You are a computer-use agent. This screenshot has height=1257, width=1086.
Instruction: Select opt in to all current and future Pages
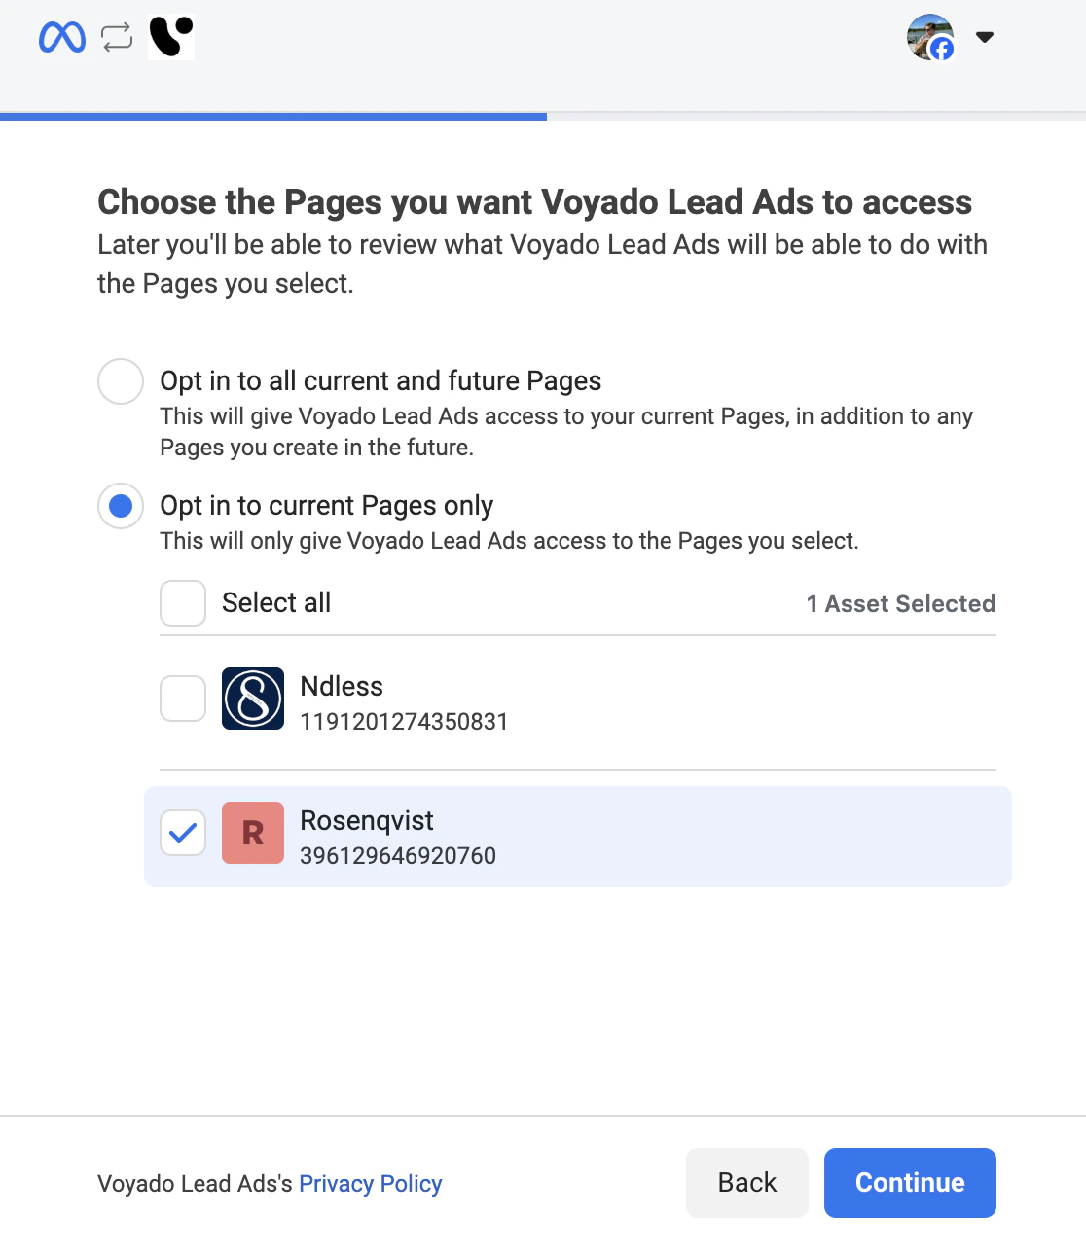pyautogui.click(x=120, y=381)
